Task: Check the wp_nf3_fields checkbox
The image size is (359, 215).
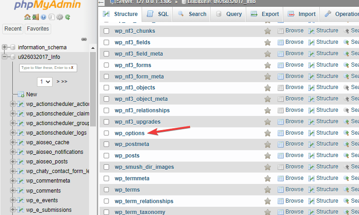Action: 106,42
